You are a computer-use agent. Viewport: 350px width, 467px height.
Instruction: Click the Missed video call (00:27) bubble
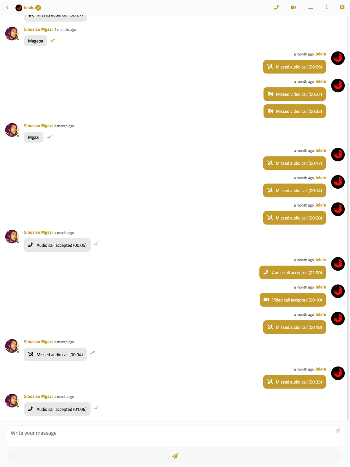click(x=295, y=94)
